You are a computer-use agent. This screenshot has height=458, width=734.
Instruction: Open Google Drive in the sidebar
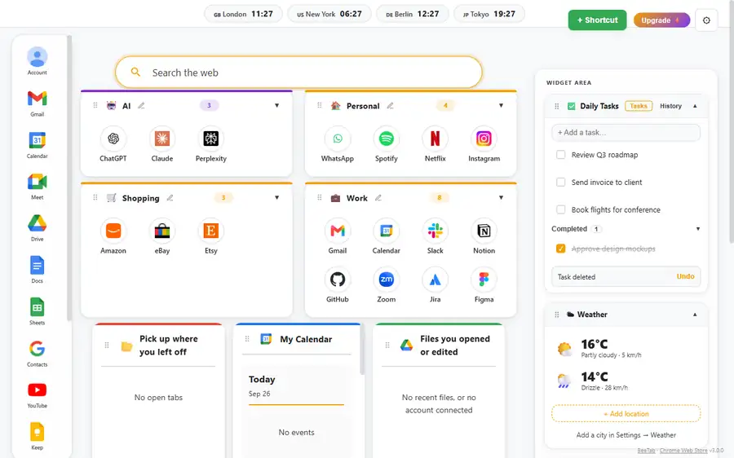(37, 228)
